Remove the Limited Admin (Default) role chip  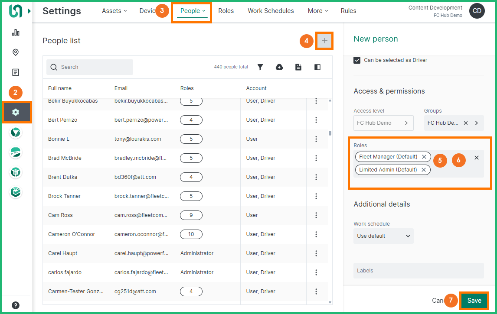tap(424, 170)
